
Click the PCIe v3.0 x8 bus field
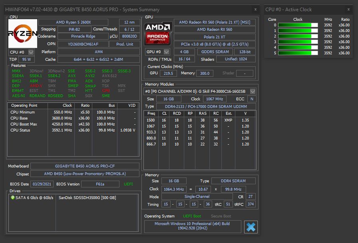[215, 44]
